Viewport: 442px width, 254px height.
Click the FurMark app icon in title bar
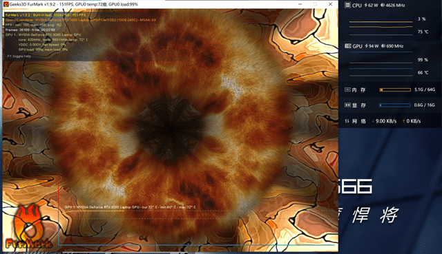[6, 4]
